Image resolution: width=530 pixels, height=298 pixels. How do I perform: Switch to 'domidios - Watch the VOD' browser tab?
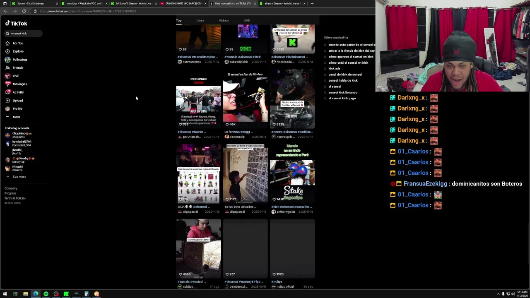pyautogui.click(x=84, y=3)
